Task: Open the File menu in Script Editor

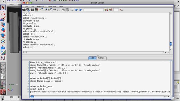Action: coord(26,6)
